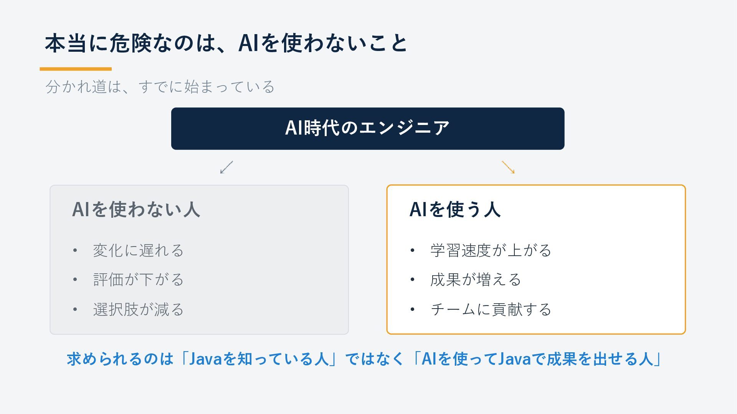
Task: Click the orange down-right arrow icon
Action: coord(508,167)
